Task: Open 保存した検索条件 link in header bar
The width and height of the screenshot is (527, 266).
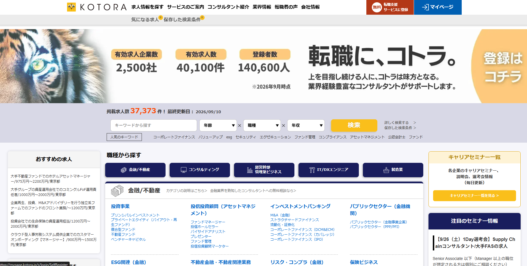Action: 182,20
